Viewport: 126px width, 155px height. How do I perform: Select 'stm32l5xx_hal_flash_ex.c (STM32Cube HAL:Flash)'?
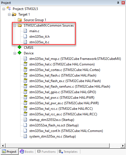click(x=65, y=81)
